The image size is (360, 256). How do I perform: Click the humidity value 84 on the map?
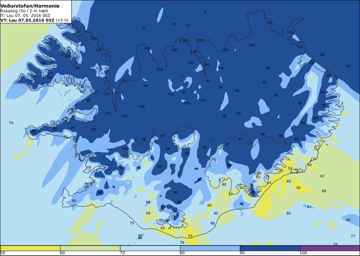(148, 202)
